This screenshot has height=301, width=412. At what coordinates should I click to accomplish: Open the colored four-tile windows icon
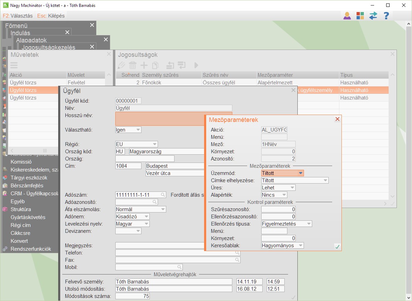click(x=360, y=15)
